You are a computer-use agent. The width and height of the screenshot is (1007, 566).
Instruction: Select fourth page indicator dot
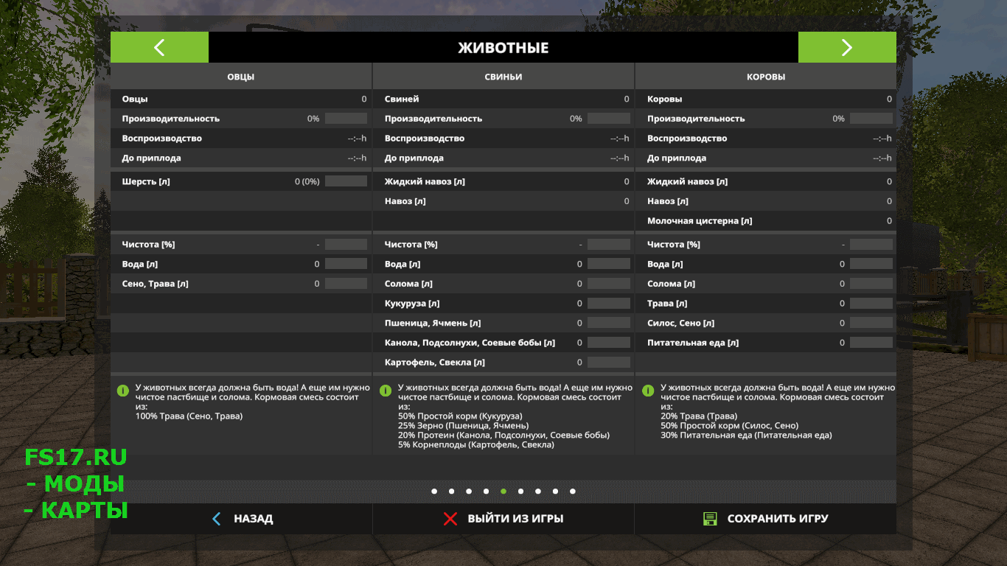pos(486,491)
